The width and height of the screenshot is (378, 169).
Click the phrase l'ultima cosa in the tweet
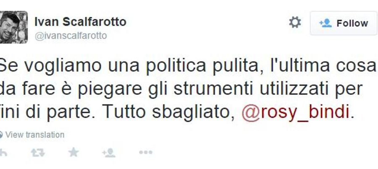click(x=323, y=65)
